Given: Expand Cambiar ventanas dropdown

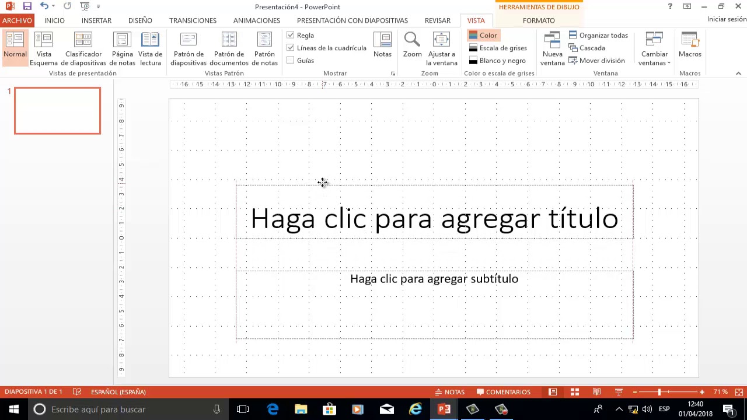Looking at the screenshot, I should (654, 48).
